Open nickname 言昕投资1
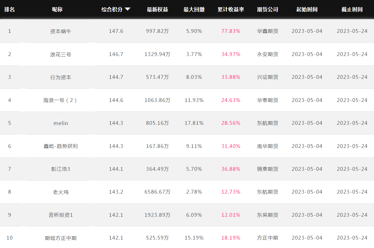Screen dimensions: 374x248 tap(61, 215)
